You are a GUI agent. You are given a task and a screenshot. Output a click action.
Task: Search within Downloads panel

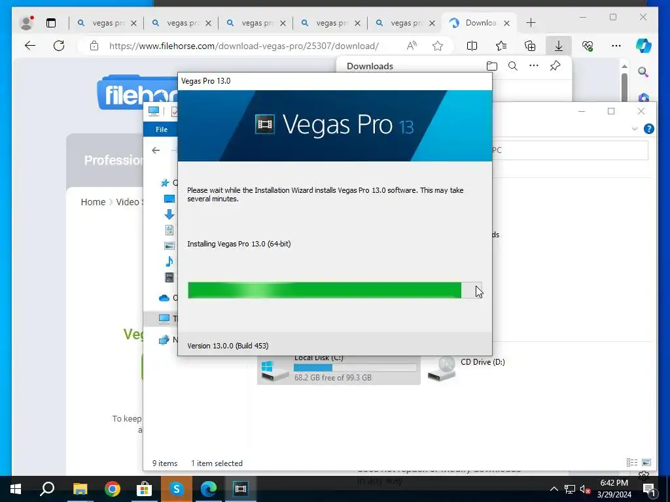pos(513,66)
